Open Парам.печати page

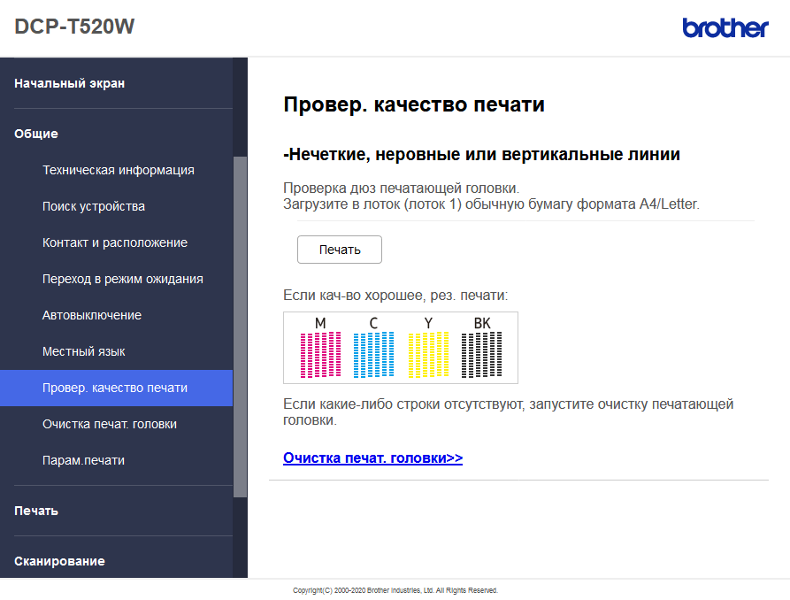[x=83, y=460]
